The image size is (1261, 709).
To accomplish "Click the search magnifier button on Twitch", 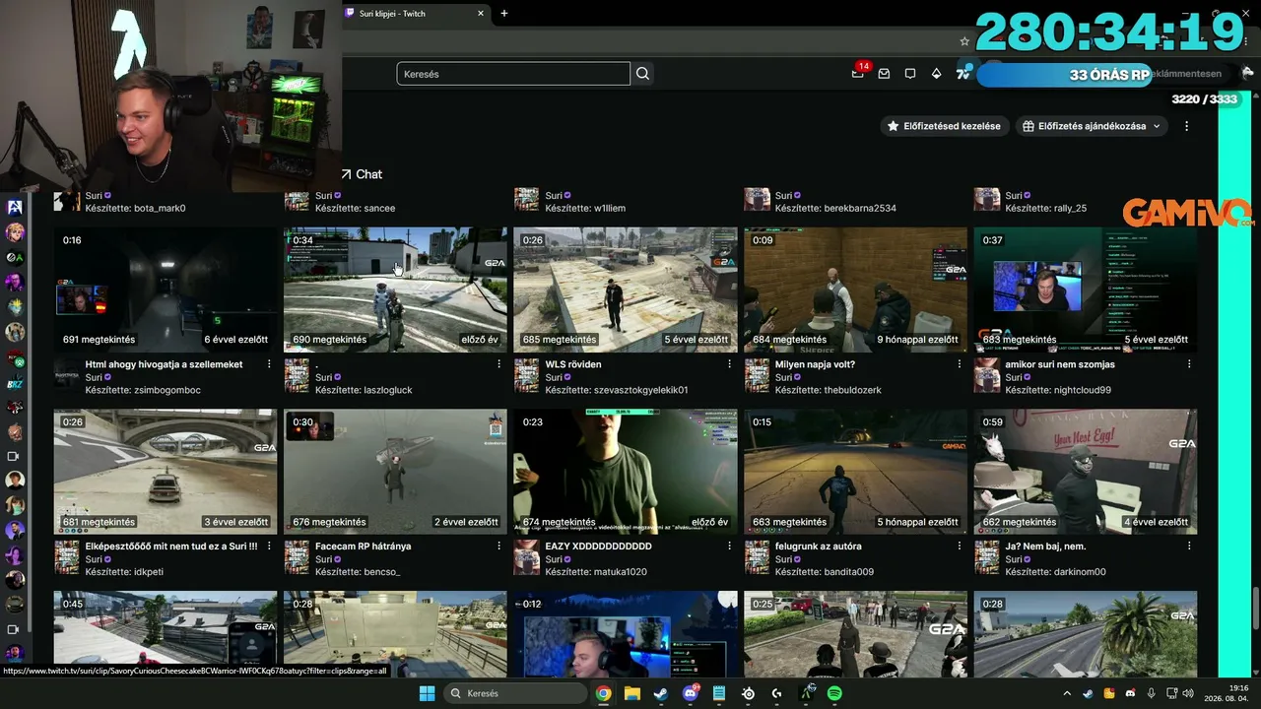I will pos(643,74).
